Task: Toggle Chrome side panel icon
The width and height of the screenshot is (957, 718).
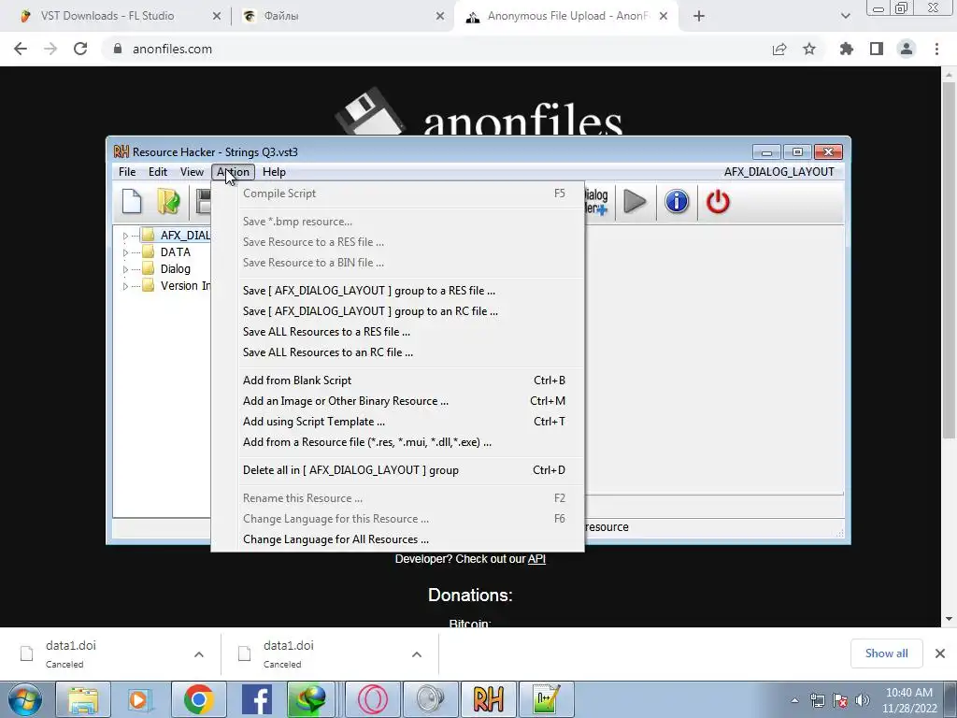Action: [877, 49]
